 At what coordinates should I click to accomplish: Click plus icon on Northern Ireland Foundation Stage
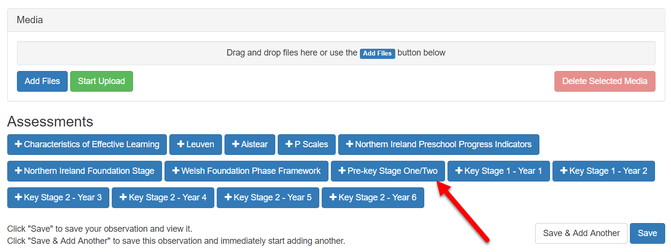tap(18, 171)
